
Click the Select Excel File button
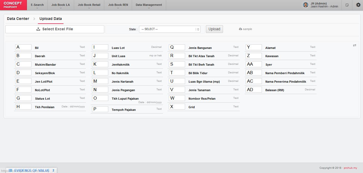(55, 29)
